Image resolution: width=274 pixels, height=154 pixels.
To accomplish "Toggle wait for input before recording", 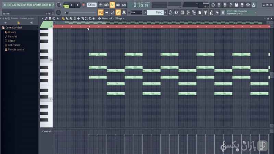I will [x=107, y=5].
